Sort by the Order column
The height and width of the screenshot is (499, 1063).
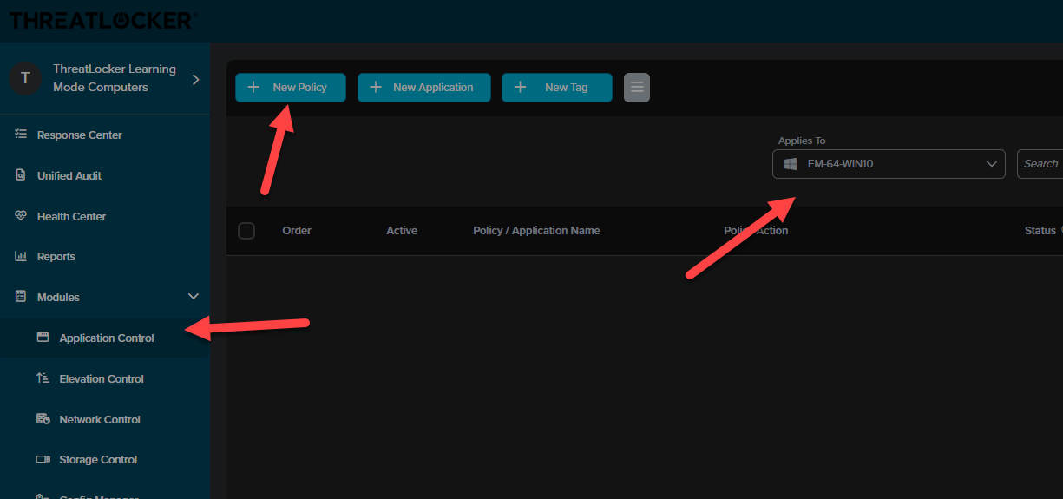tap(297, 231)
